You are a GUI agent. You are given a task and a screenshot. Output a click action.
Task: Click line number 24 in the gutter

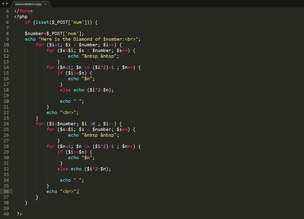click(6, 124)
